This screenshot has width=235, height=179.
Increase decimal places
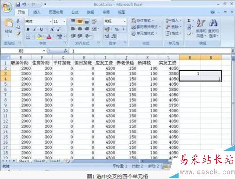tap(107, 36)
